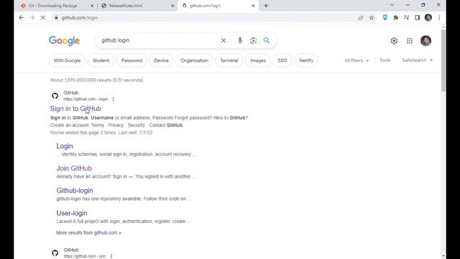Open the media control toolbar icon
Screen dimensions: 460x259
pos(406,17)
